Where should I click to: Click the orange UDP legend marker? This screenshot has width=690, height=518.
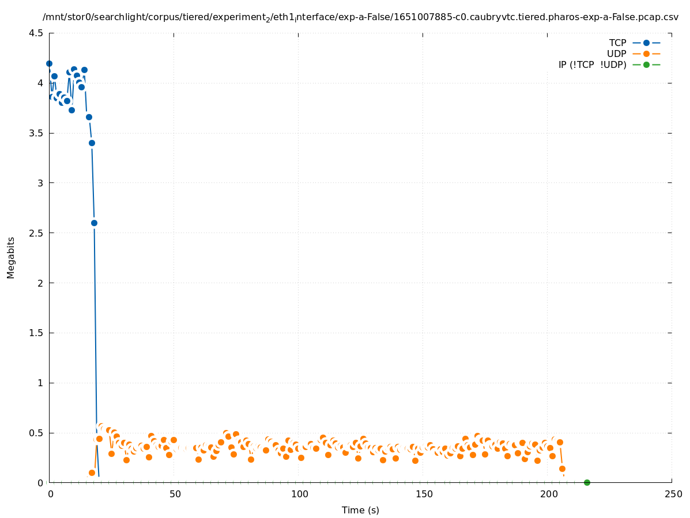pos(646,54)
